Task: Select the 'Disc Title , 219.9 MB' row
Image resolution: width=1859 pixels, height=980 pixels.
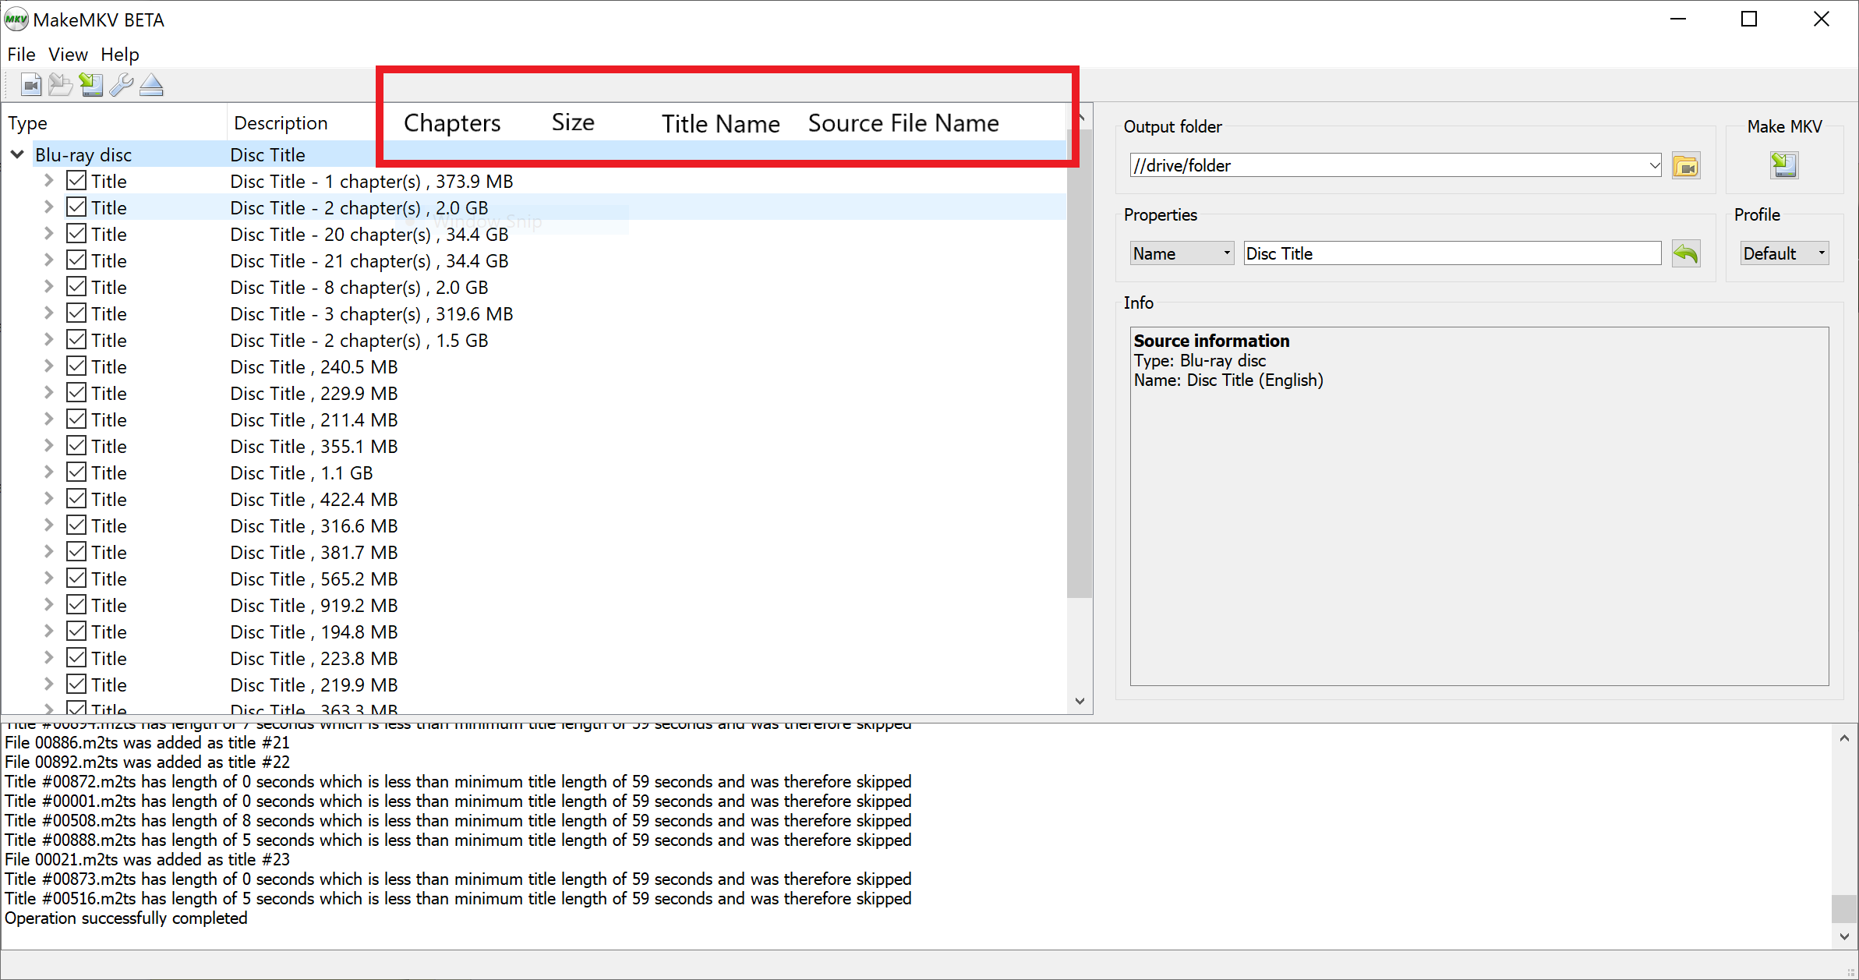Action: (534, 685)
